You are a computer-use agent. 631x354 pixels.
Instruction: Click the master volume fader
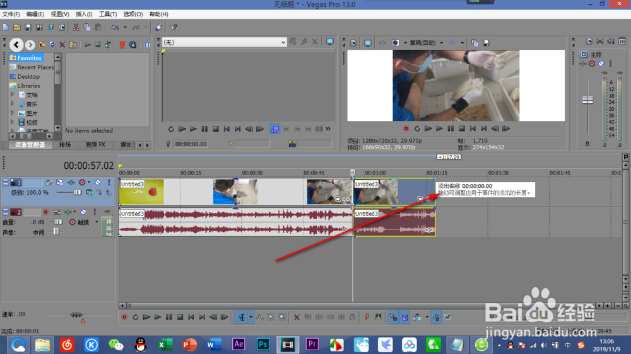point(587,100)
